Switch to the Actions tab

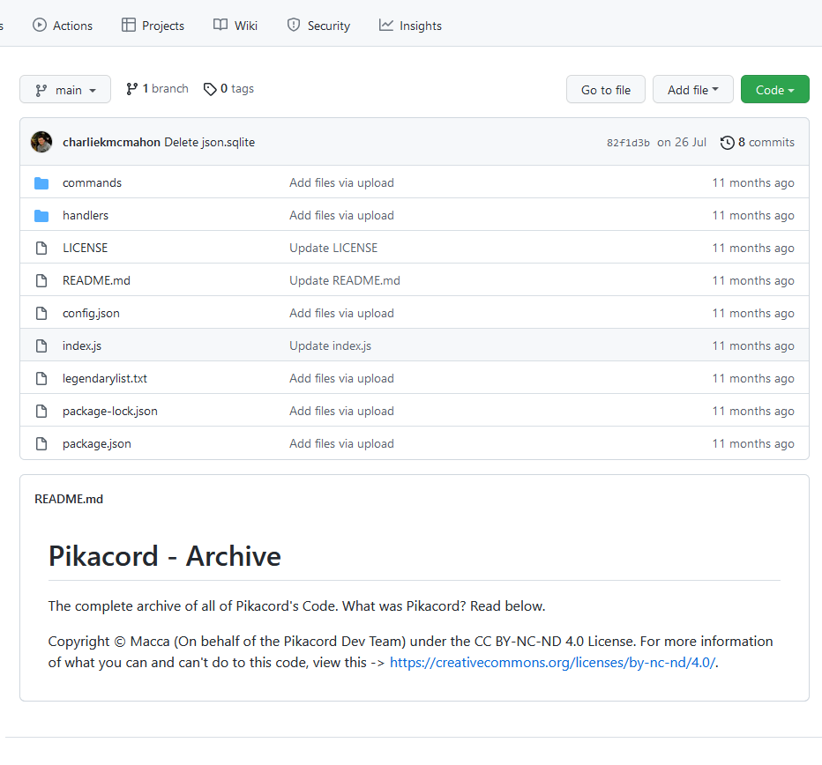pos(63,26)
